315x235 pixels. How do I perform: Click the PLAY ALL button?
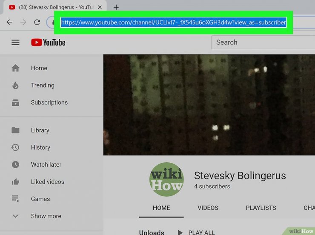click(196, 232)
